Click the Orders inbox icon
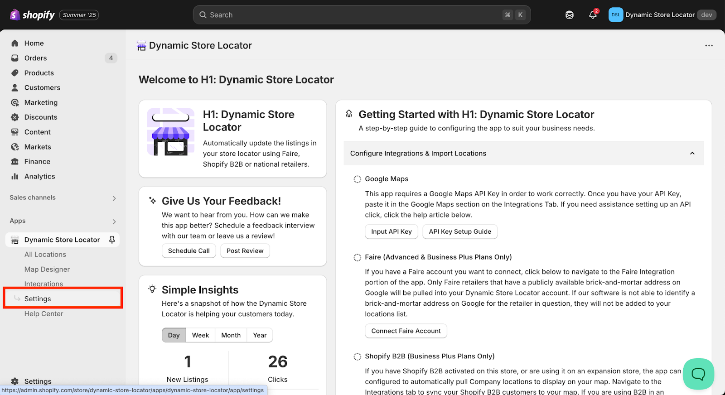The height and width of the screenshot is (395, 725). [15, 58]
